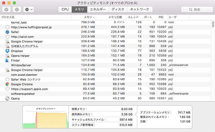Click the process list scrollbar thumb
215x132 pixels.
tap(213, 24)
